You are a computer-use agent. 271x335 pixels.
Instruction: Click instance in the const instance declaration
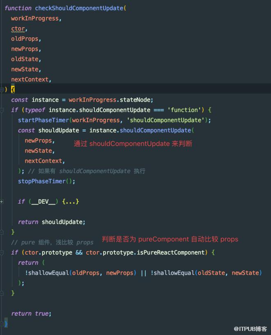pyautogui.click(x=45, y=100)
